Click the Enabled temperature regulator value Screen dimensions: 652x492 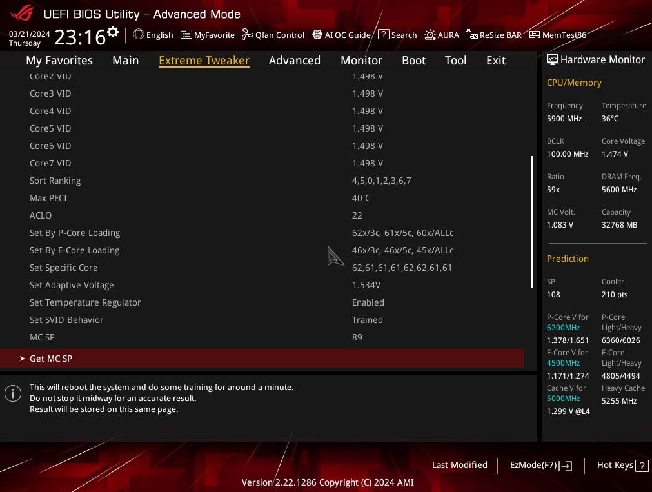[368, 303]
